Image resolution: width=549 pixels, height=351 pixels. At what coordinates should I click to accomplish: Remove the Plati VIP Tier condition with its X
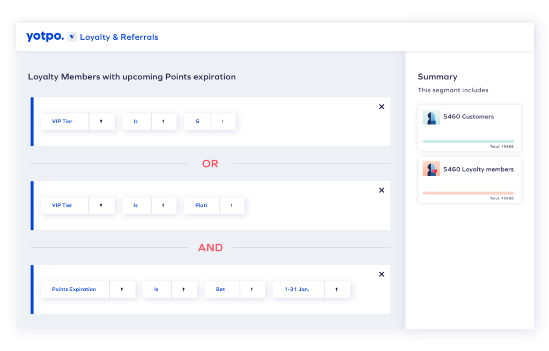pos(381,190)
